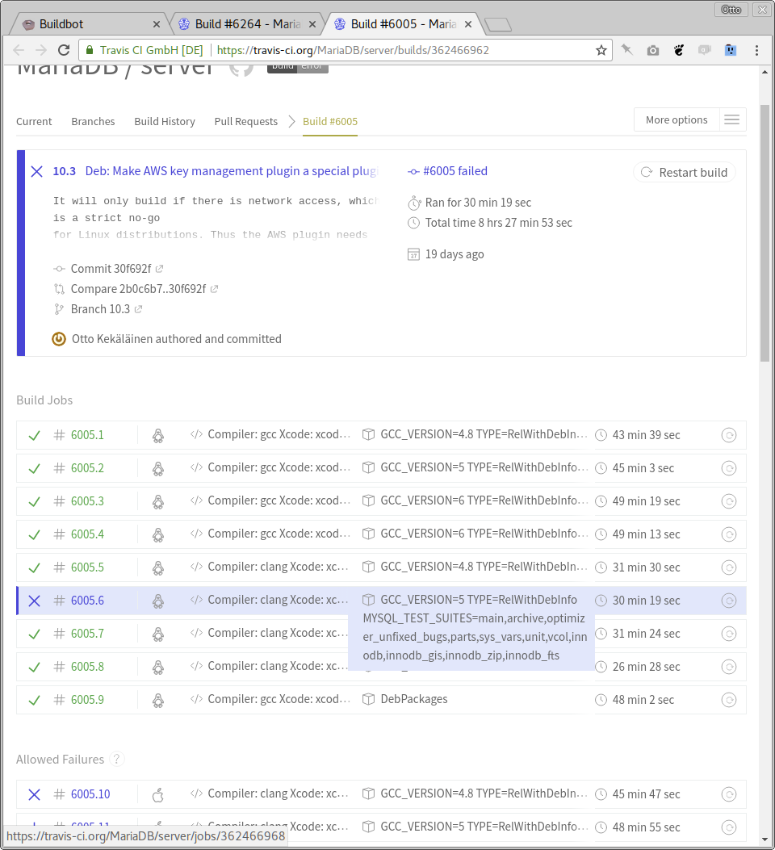Open Commit 30f692f link
Image resolution: width=775 pixels, height=850 pixels.
111,269
